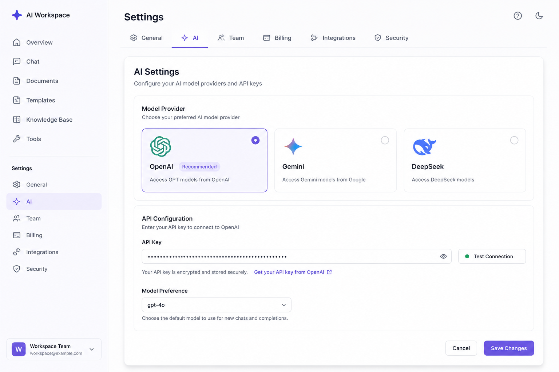The width and height of the screenshot is (559, 372).
Task: Go to the Billing tab at top
Action: coord(277,38)
